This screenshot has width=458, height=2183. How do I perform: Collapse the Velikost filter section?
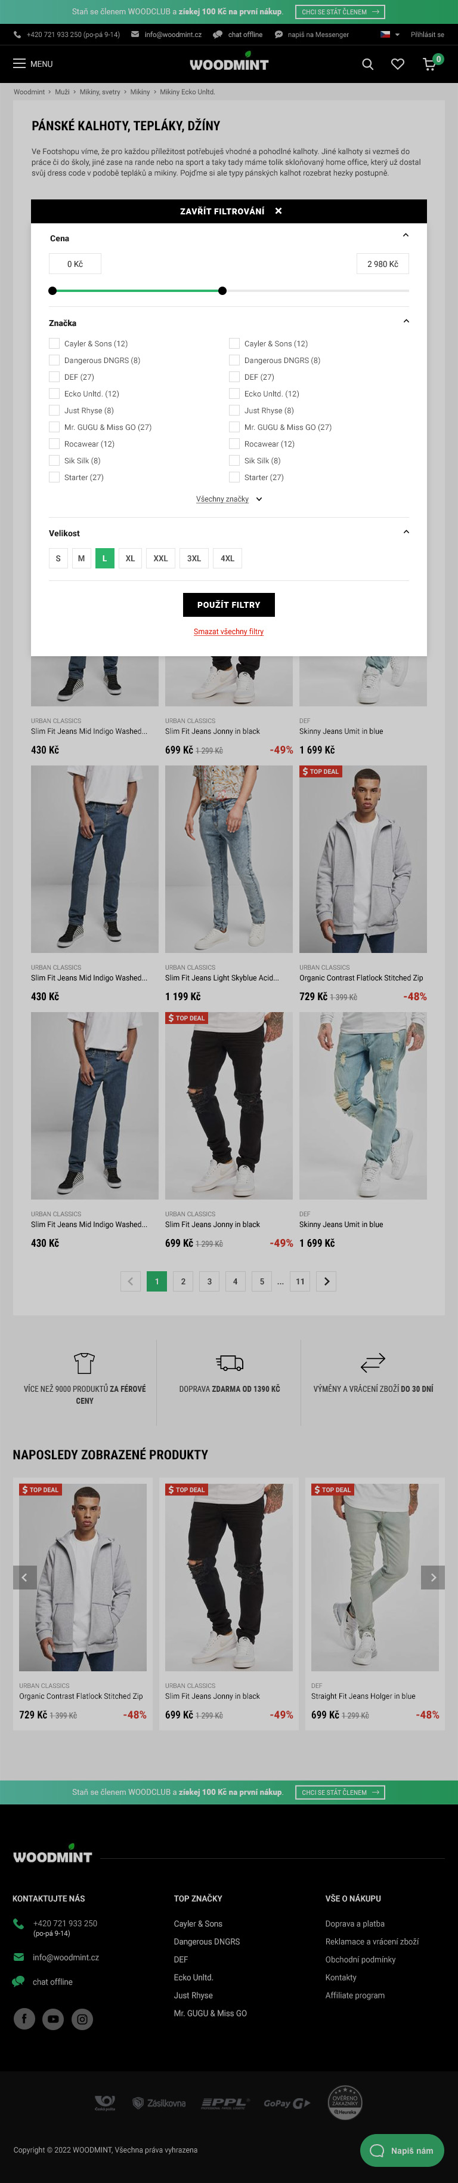(406, 532)
